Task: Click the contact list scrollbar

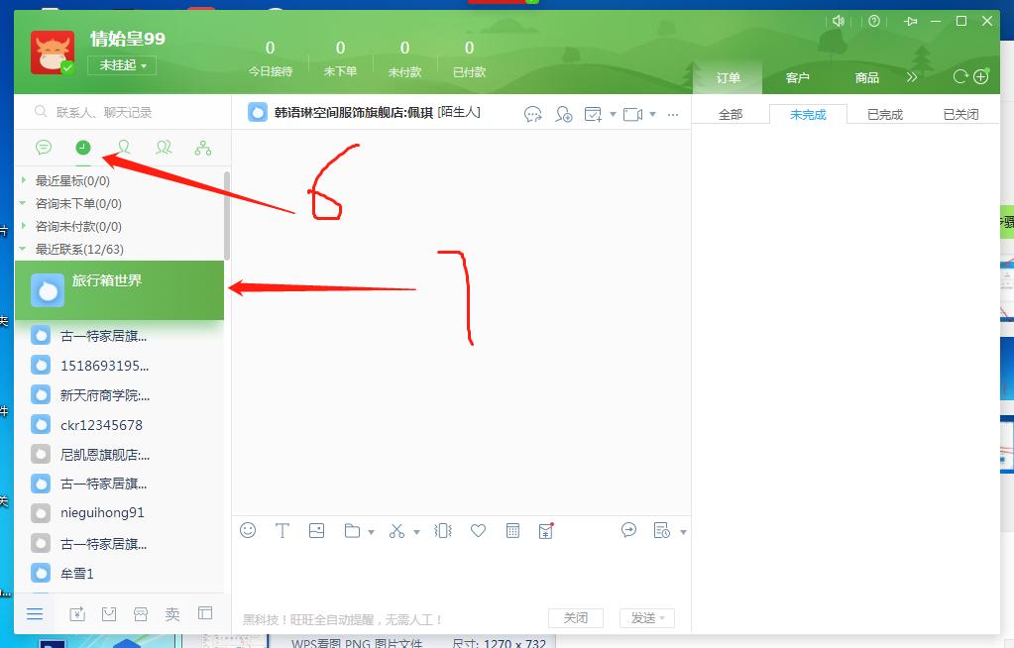Action: pyautogui.click(x=227, y=215)
